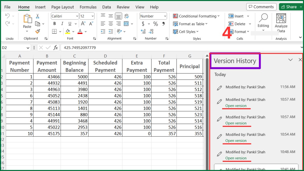Enable center alignment for the cell
The image size is (304, 171).
111,24
